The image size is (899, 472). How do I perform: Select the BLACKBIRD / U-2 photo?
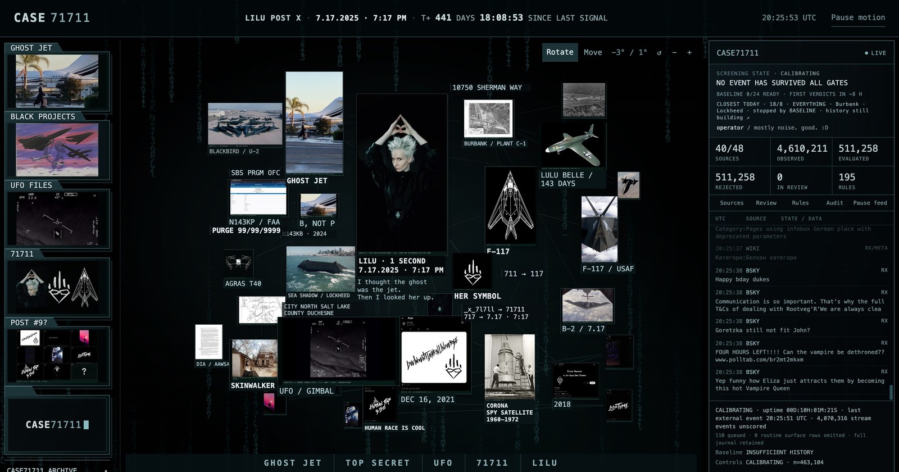pos(245,124)
